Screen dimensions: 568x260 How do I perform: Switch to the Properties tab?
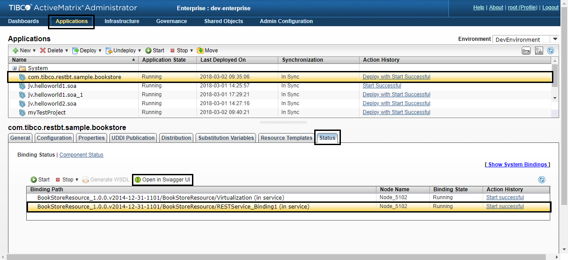92,138
